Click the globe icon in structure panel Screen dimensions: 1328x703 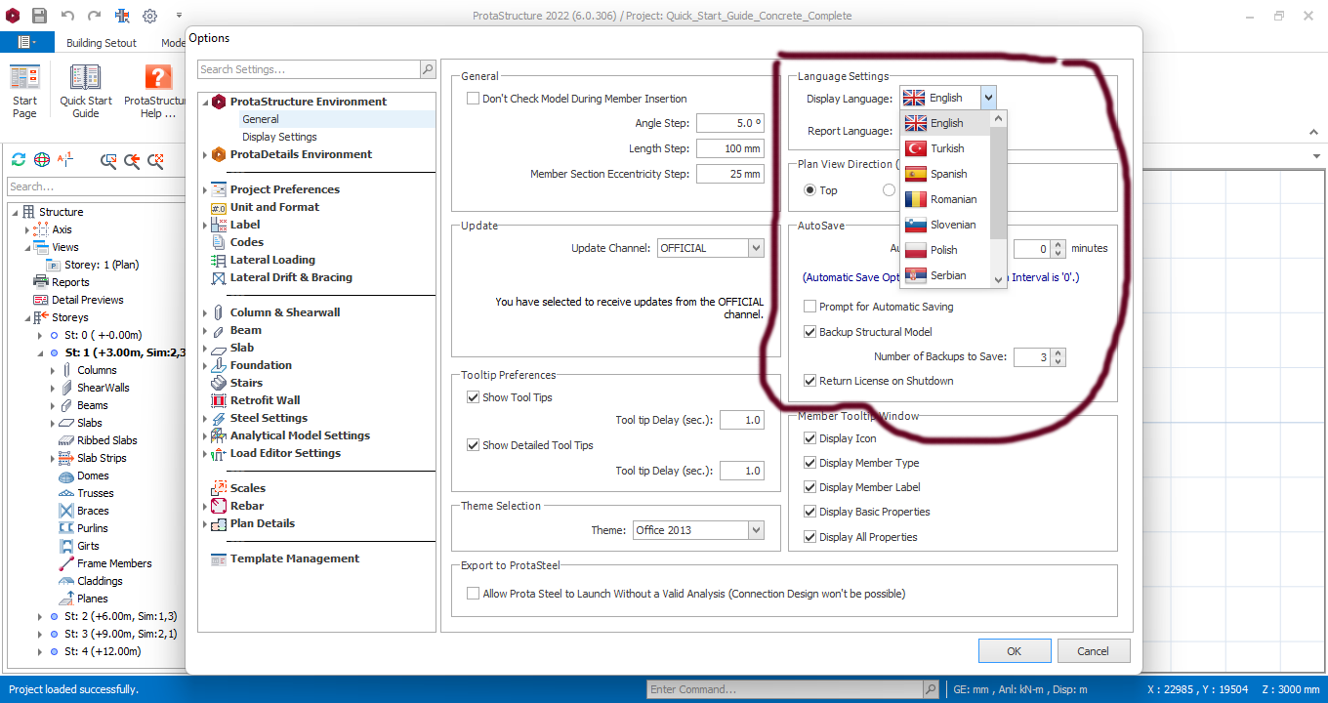pos(41,160)
